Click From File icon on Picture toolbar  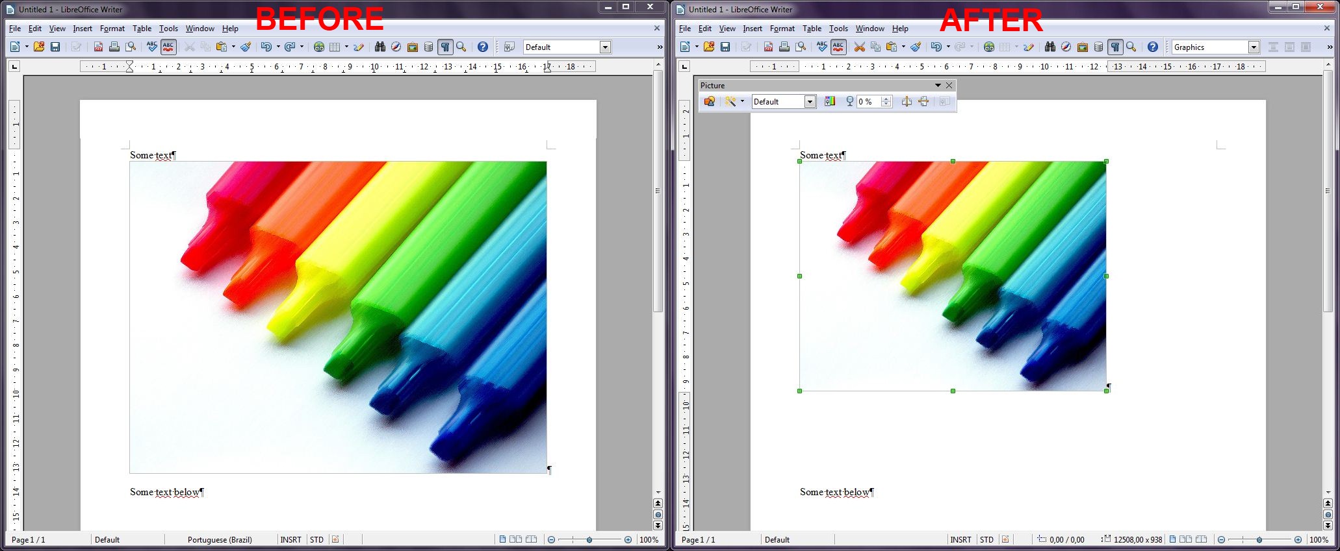coord(710,101)
